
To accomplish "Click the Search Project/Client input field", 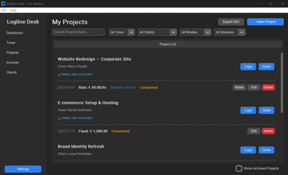I will pyautogui.click(x=78, y=32).
